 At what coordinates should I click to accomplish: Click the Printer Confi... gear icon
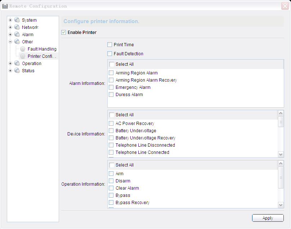coord(23,56)
